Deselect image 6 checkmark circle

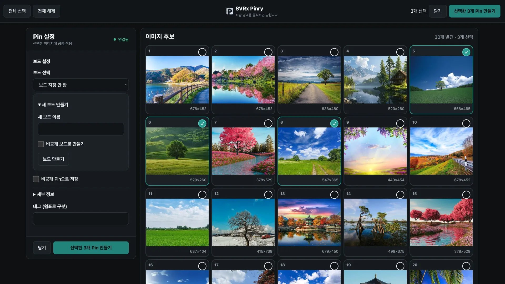click(x=202, y=123)
